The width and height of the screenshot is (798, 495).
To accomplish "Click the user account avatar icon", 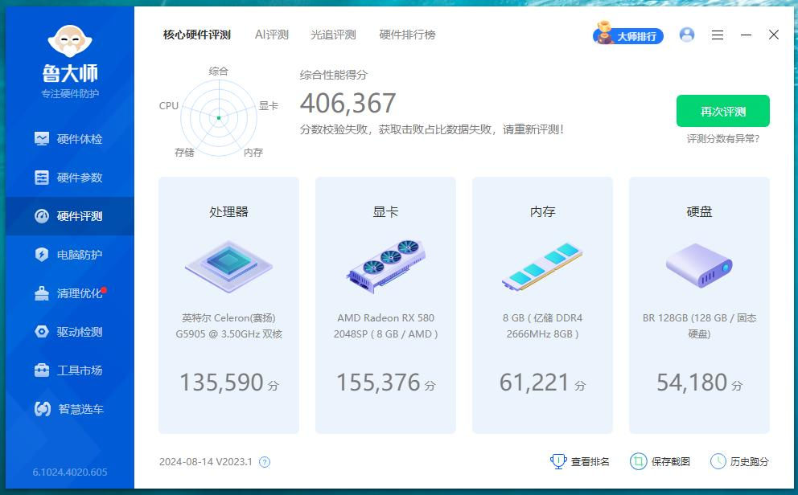I will pyautogui.click(x=687, y=35).
